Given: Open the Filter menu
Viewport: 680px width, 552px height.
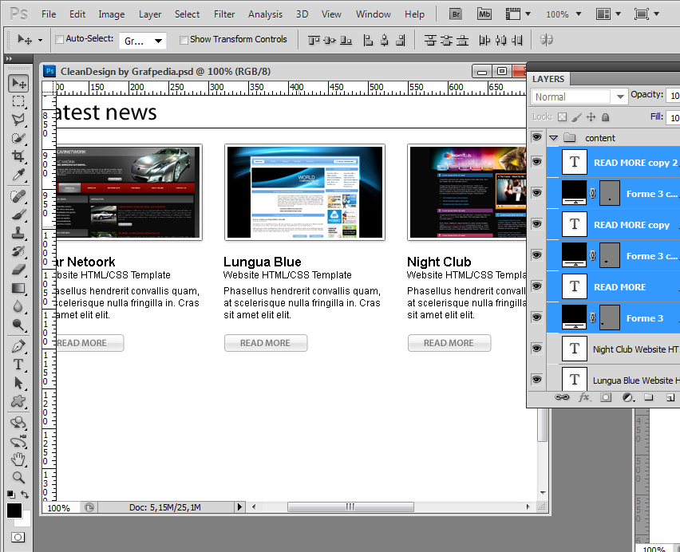Looking at the screenshot, I should click(x=224, y=14).
